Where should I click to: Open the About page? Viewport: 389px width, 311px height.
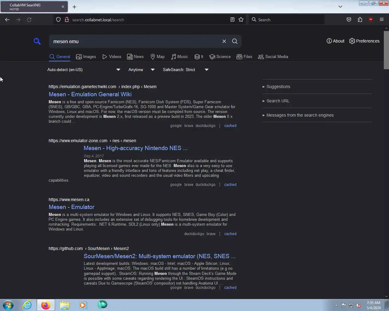point(336,41)
